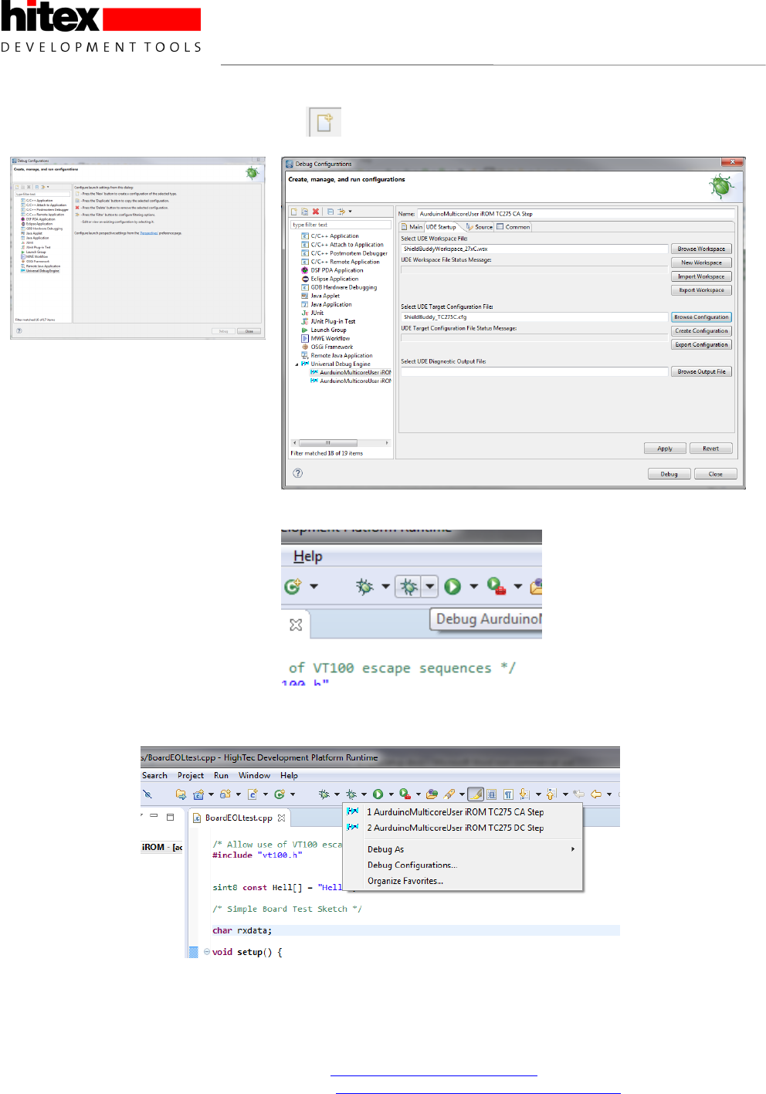Click the green Run icon in the zoomed toolbar
Viewport: 766px width, 1094px height.
tap(452, 587)
